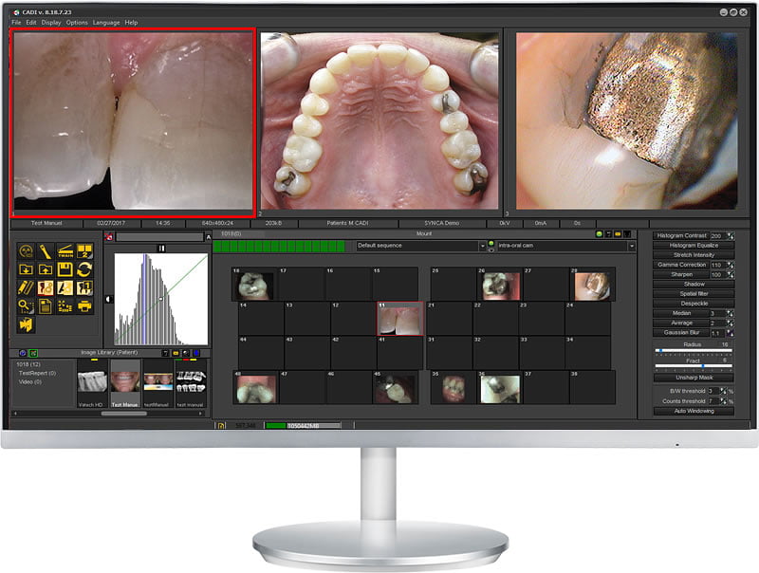The height and width of the screenshot is (573, 759).
Task: Select the yellow pencil drawing tool
Action: click(26, 287)
